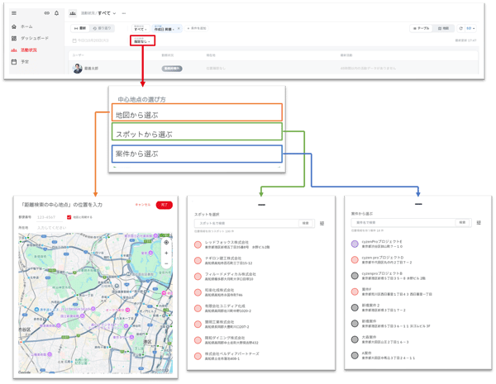Viewport: 496px width, 384px height.
Task: Click the map's locate-me crosshair icon
Action: (x=166, y=243)
